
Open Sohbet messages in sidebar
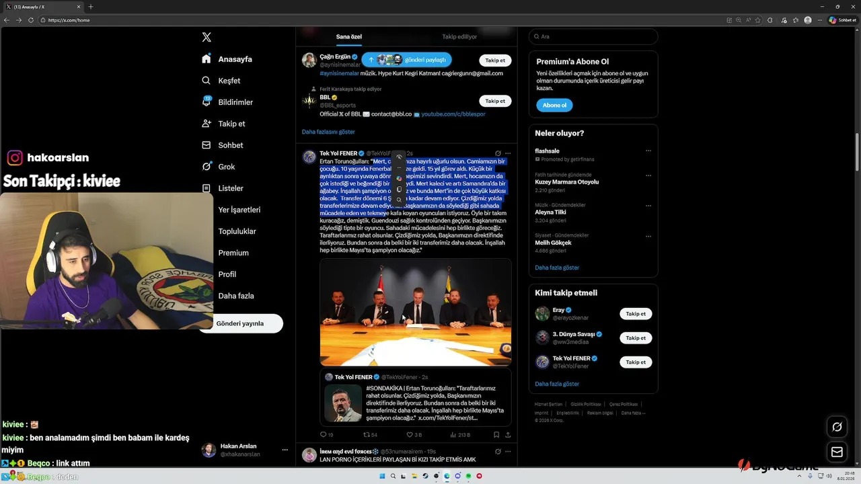coord(223,145)
